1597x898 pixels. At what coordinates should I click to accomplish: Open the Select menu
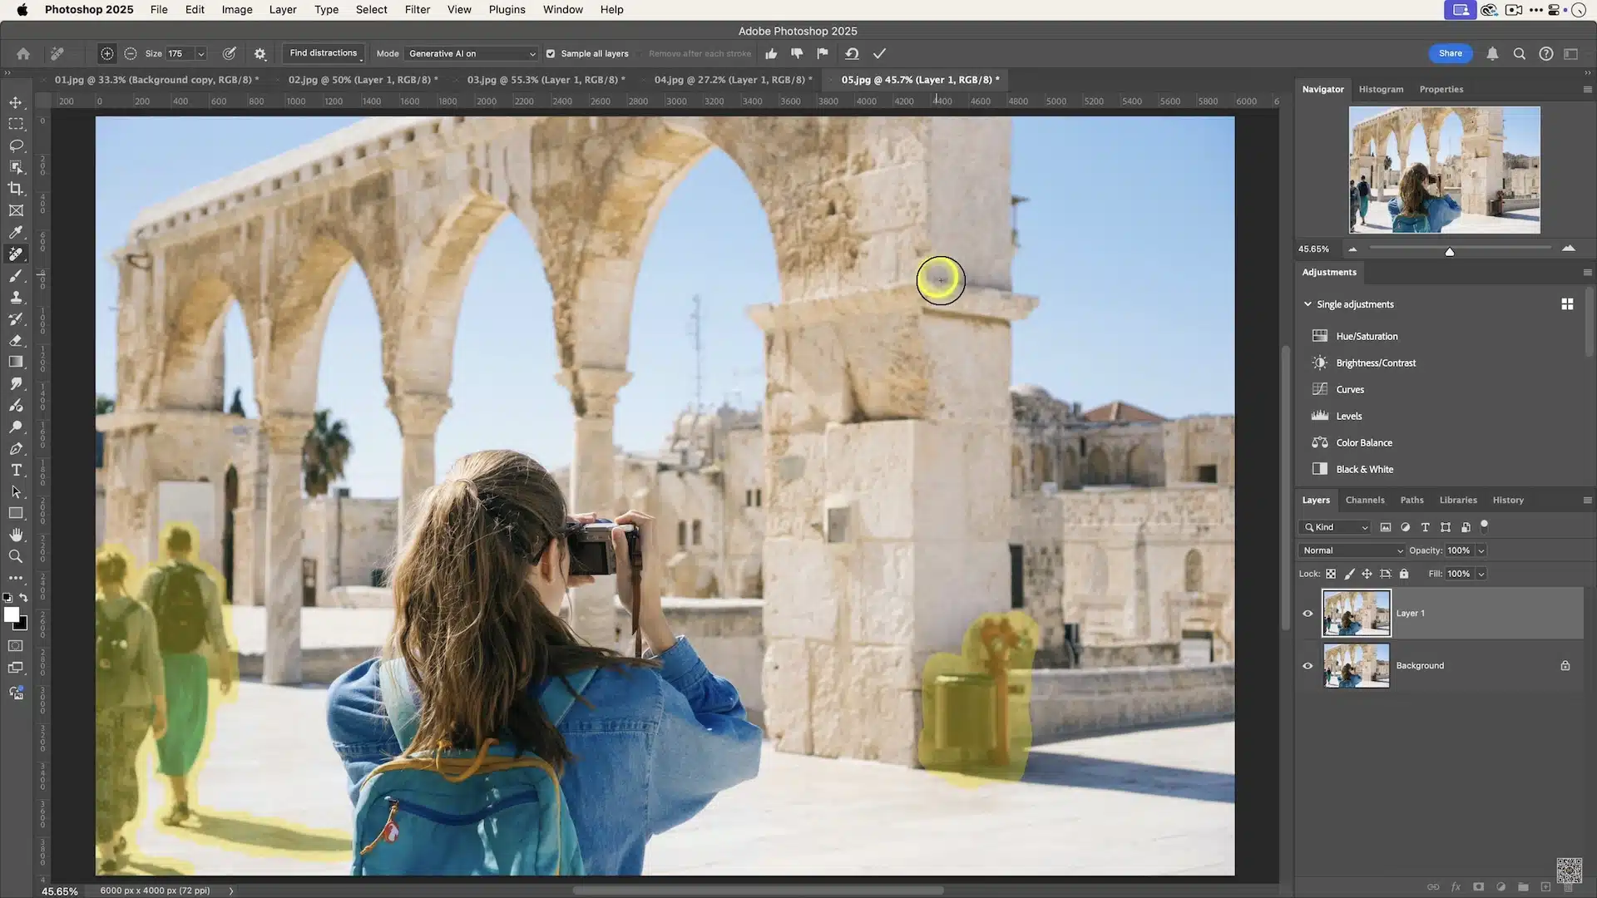(371, 9)
